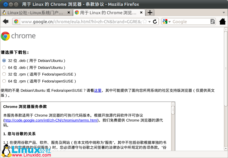Screen dimensions: 228x158
Task: Click the Chrome logo on the page
Action: click(x=18, y=36)
